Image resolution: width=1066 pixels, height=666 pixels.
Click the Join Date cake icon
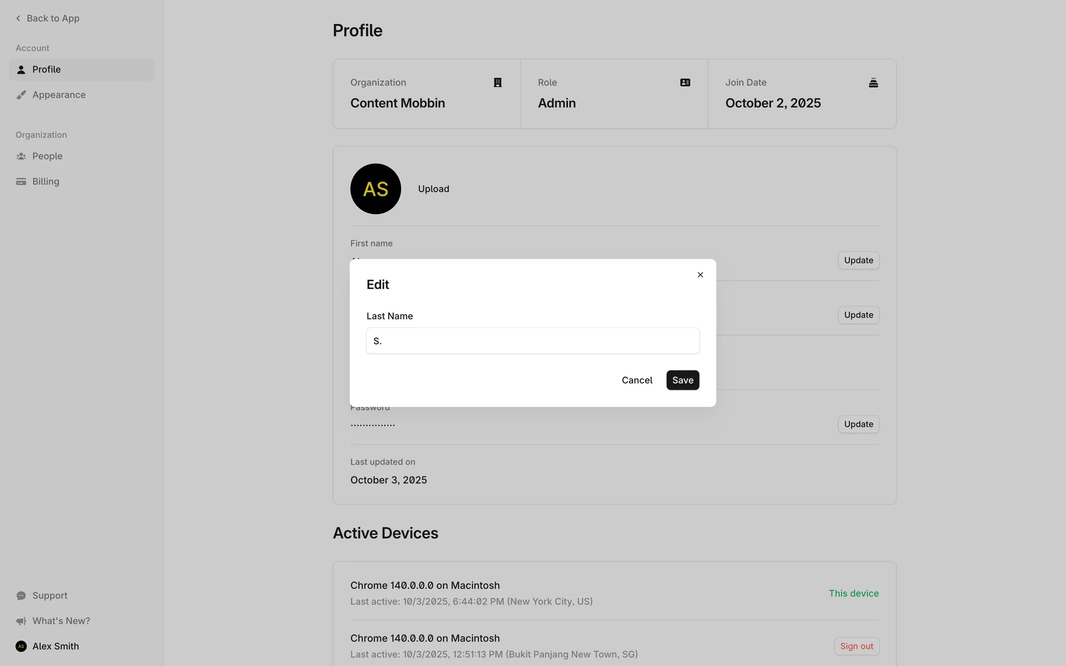click(x=873, y=83)
